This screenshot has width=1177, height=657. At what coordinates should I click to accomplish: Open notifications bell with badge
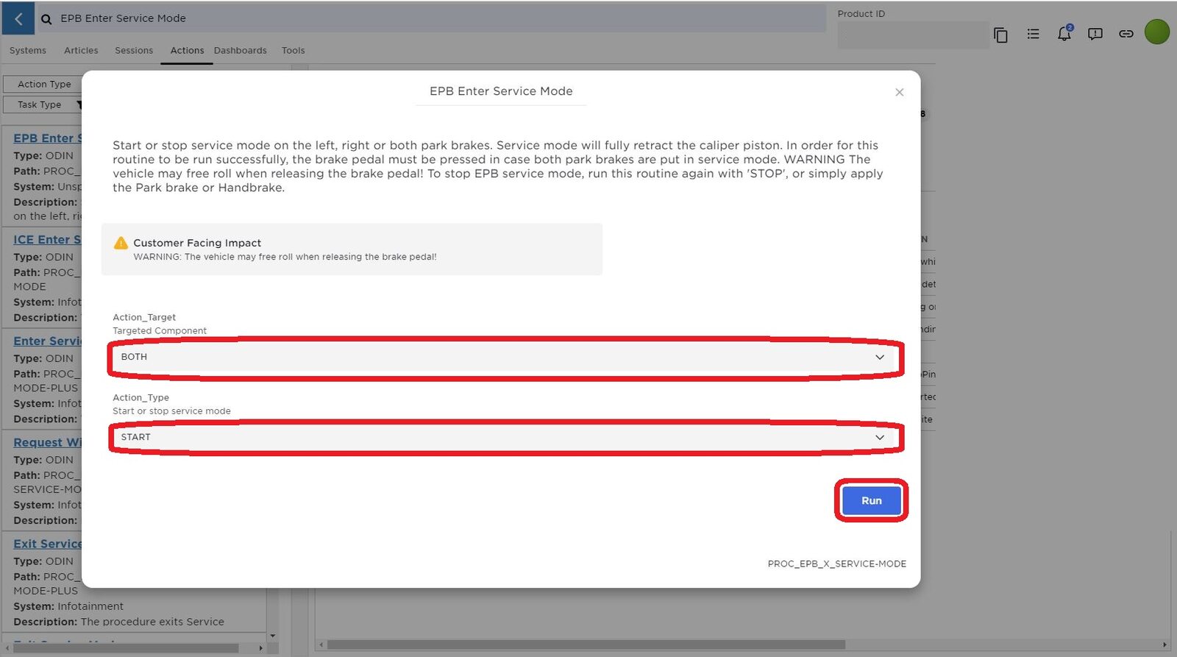point(1064,34)
